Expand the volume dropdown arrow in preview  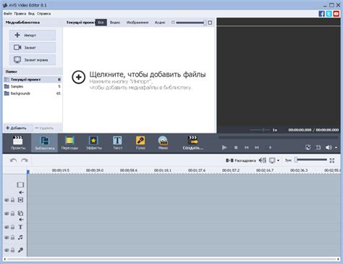(336, 147)
